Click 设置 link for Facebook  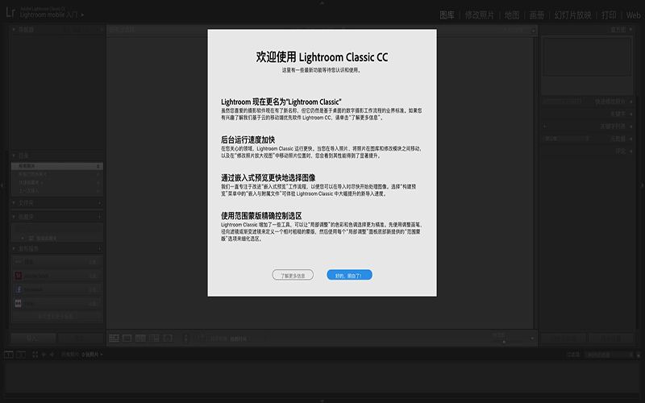94,290
